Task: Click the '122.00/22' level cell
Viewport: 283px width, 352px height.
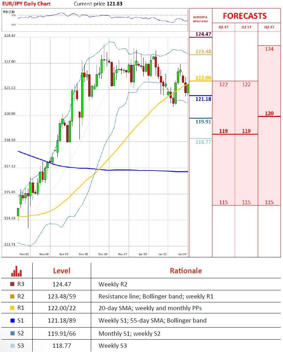Action: coord(62,308)
